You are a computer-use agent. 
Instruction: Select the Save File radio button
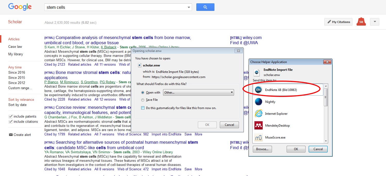pyautogui.click(x=143, y=100)
